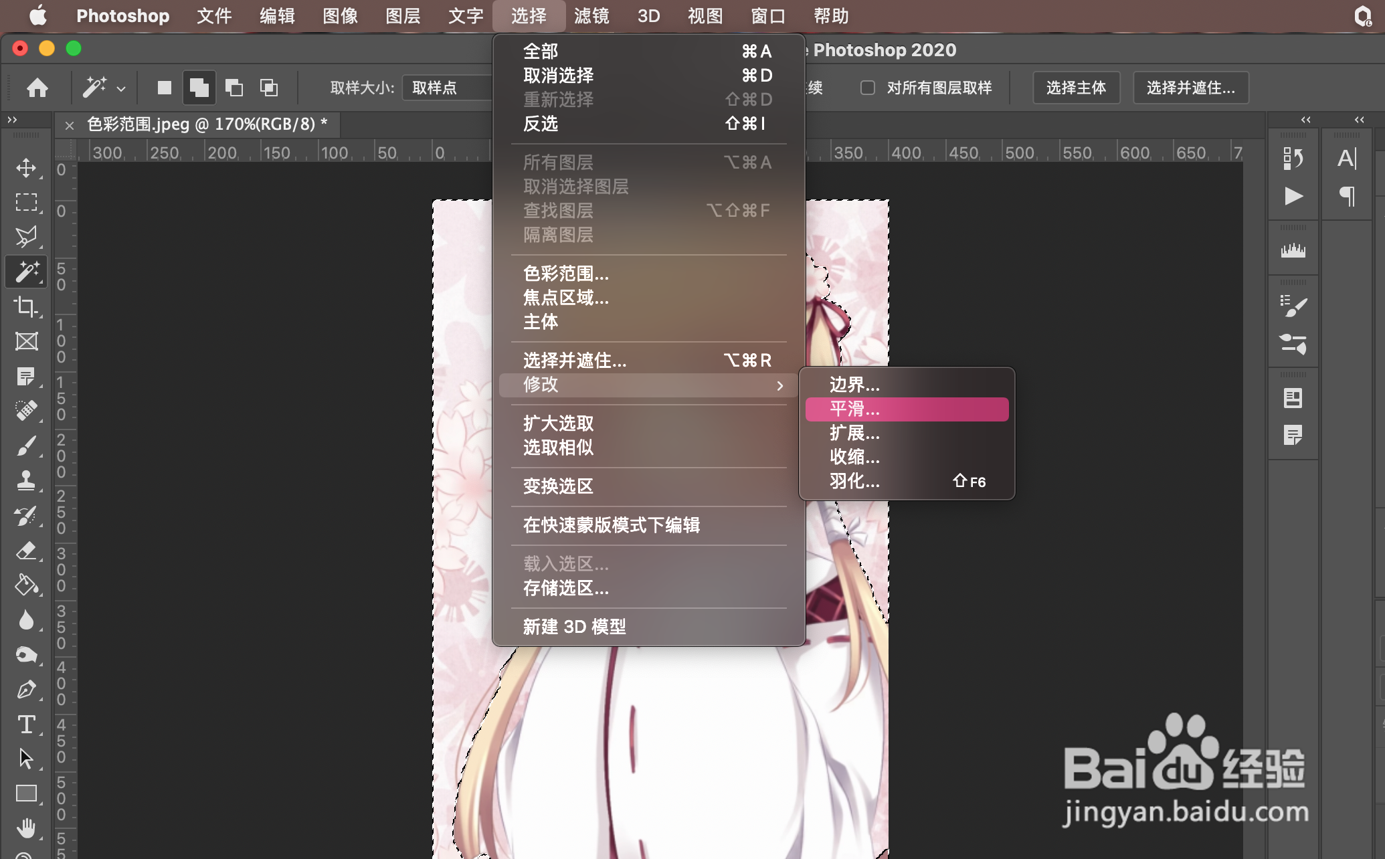Select the Brush tool
The height and width of the screenshot is (859, 1385).
pos(26,446)
